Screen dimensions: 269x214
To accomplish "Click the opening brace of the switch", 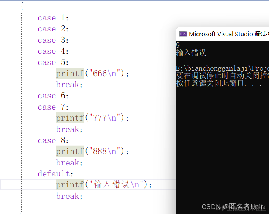I will (x=22, y=6).
